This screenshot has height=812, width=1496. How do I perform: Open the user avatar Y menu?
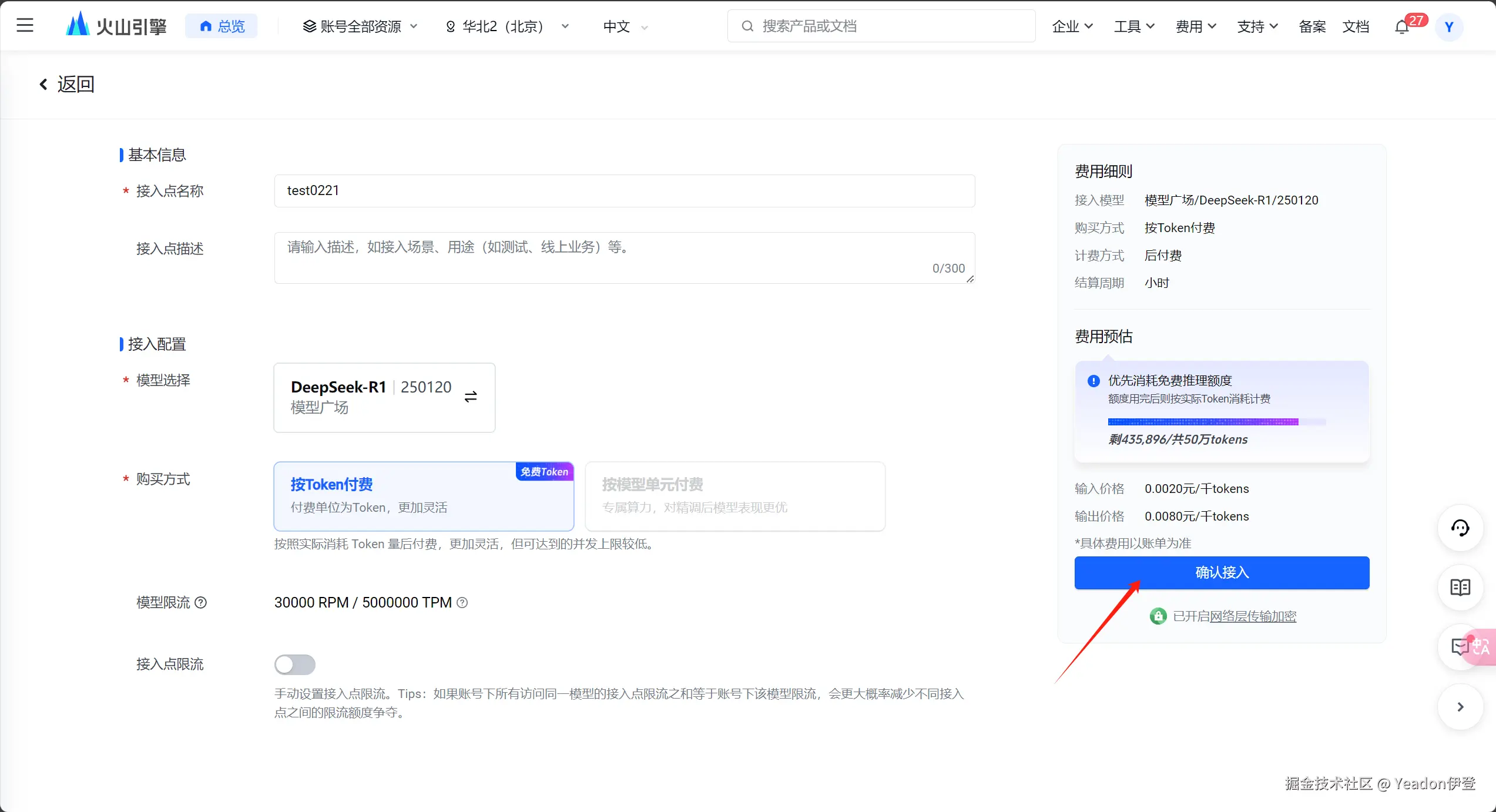coord(1449,27)
